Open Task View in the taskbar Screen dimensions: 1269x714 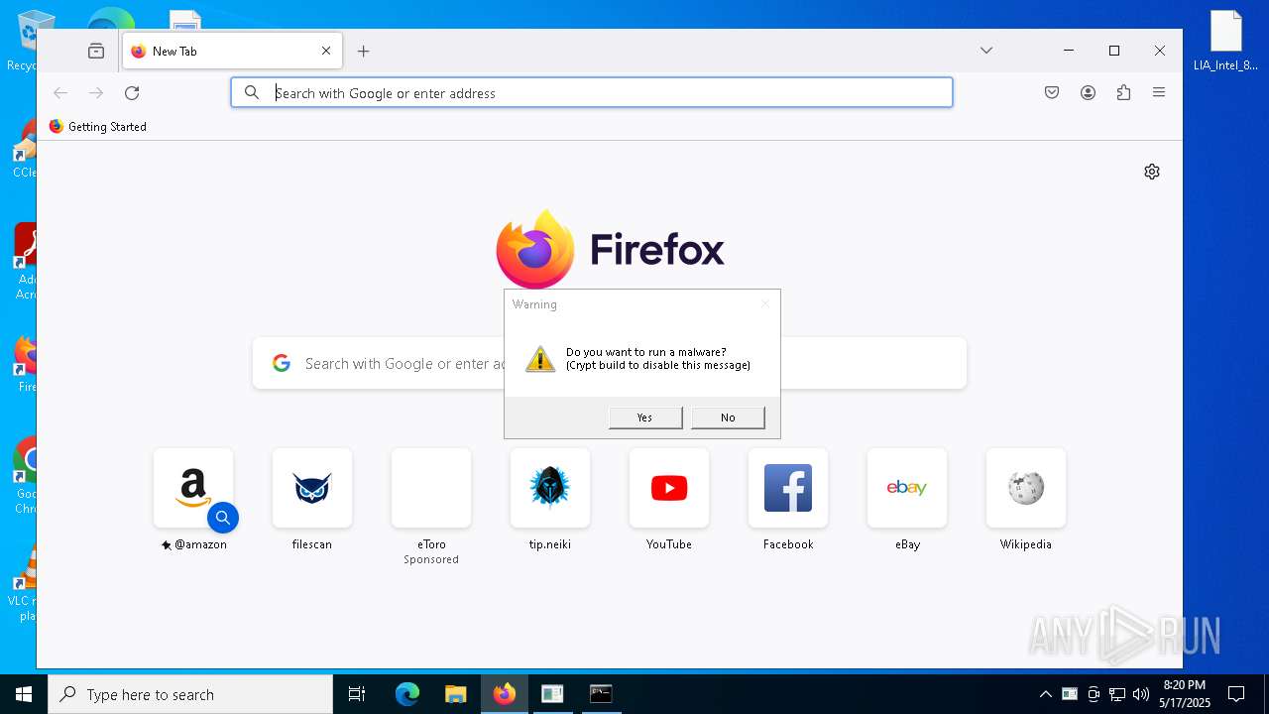coord(357,694)
